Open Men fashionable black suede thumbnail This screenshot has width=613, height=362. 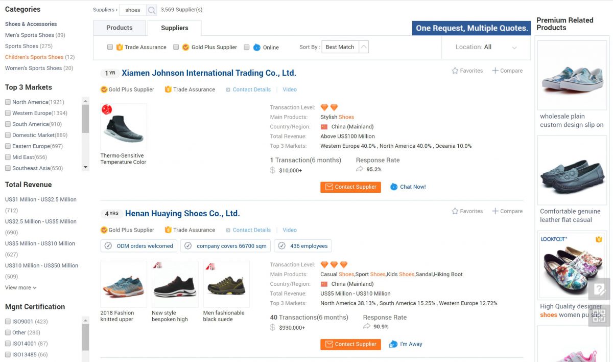click(x=226, y=284)
